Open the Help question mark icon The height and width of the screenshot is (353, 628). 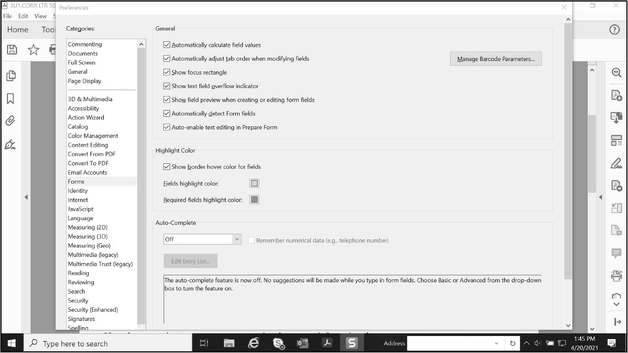(614, 30)
